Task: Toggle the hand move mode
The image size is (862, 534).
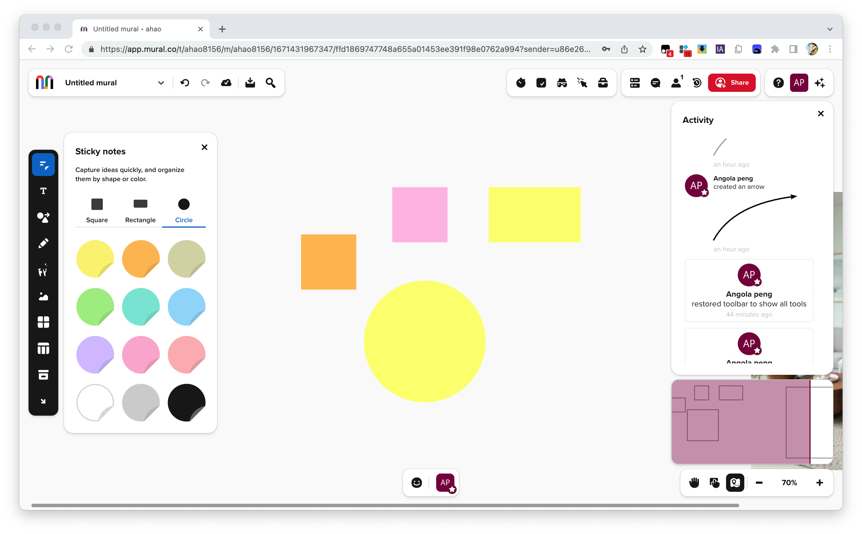Action: point(694,482)
